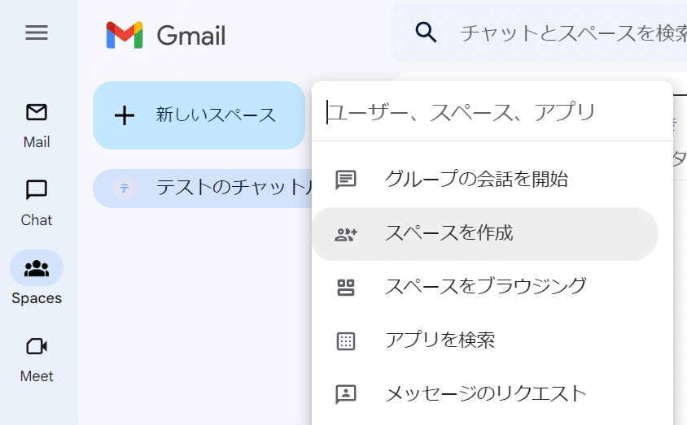Select the Spaces sidebar icon

point(37,268)
